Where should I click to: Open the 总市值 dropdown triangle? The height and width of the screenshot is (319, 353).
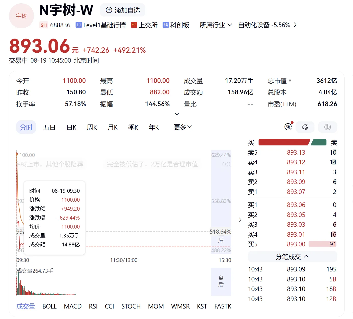[x=290, y=81]
